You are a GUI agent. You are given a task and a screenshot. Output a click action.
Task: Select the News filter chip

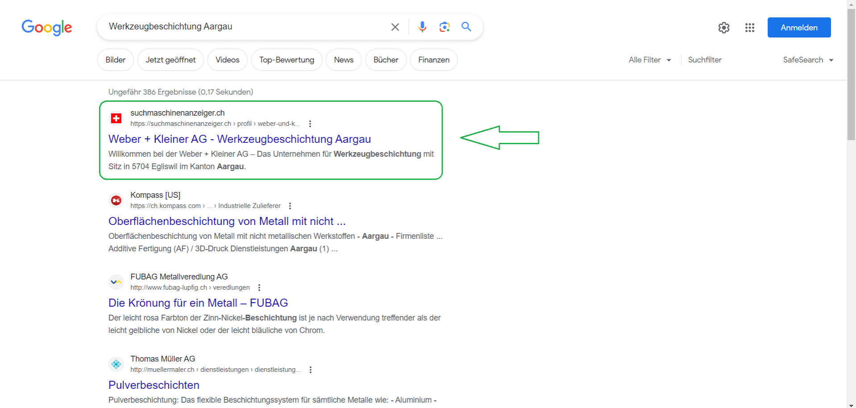pyautogui.click(x=344, y=60)
